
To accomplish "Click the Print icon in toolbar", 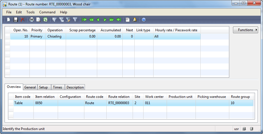I will click(x=31, y=20).
